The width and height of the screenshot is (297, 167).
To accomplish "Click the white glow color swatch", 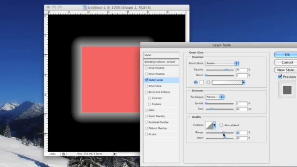I will 201,83.
